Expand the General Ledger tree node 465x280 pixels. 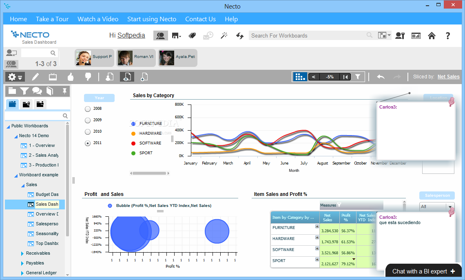(22, 273)
